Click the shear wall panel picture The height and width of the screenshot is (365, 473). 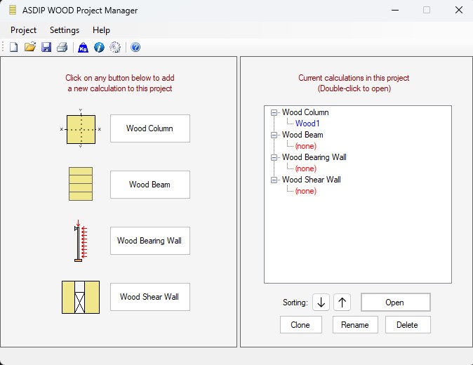tap(81, 297)
